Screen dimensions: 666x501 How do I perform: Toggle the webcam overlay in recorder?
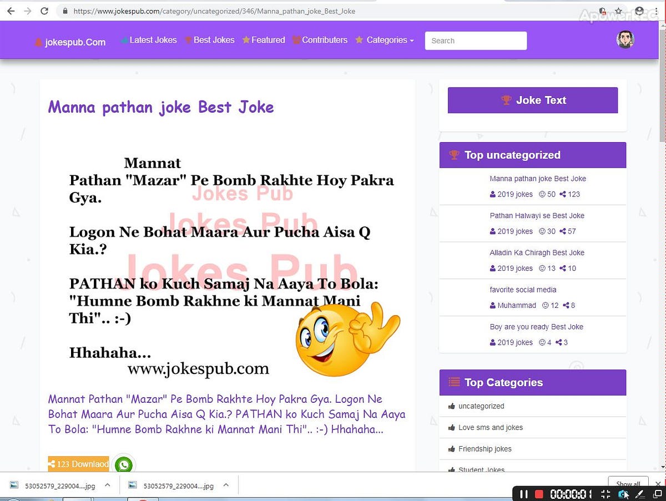622,494
